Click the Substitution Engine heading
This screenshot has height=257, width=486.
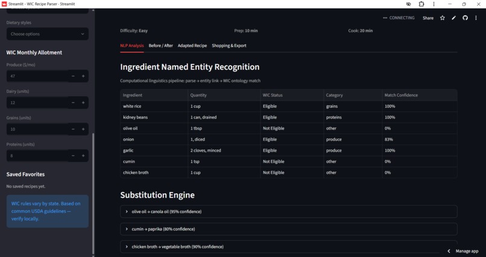tap(157, 195)
